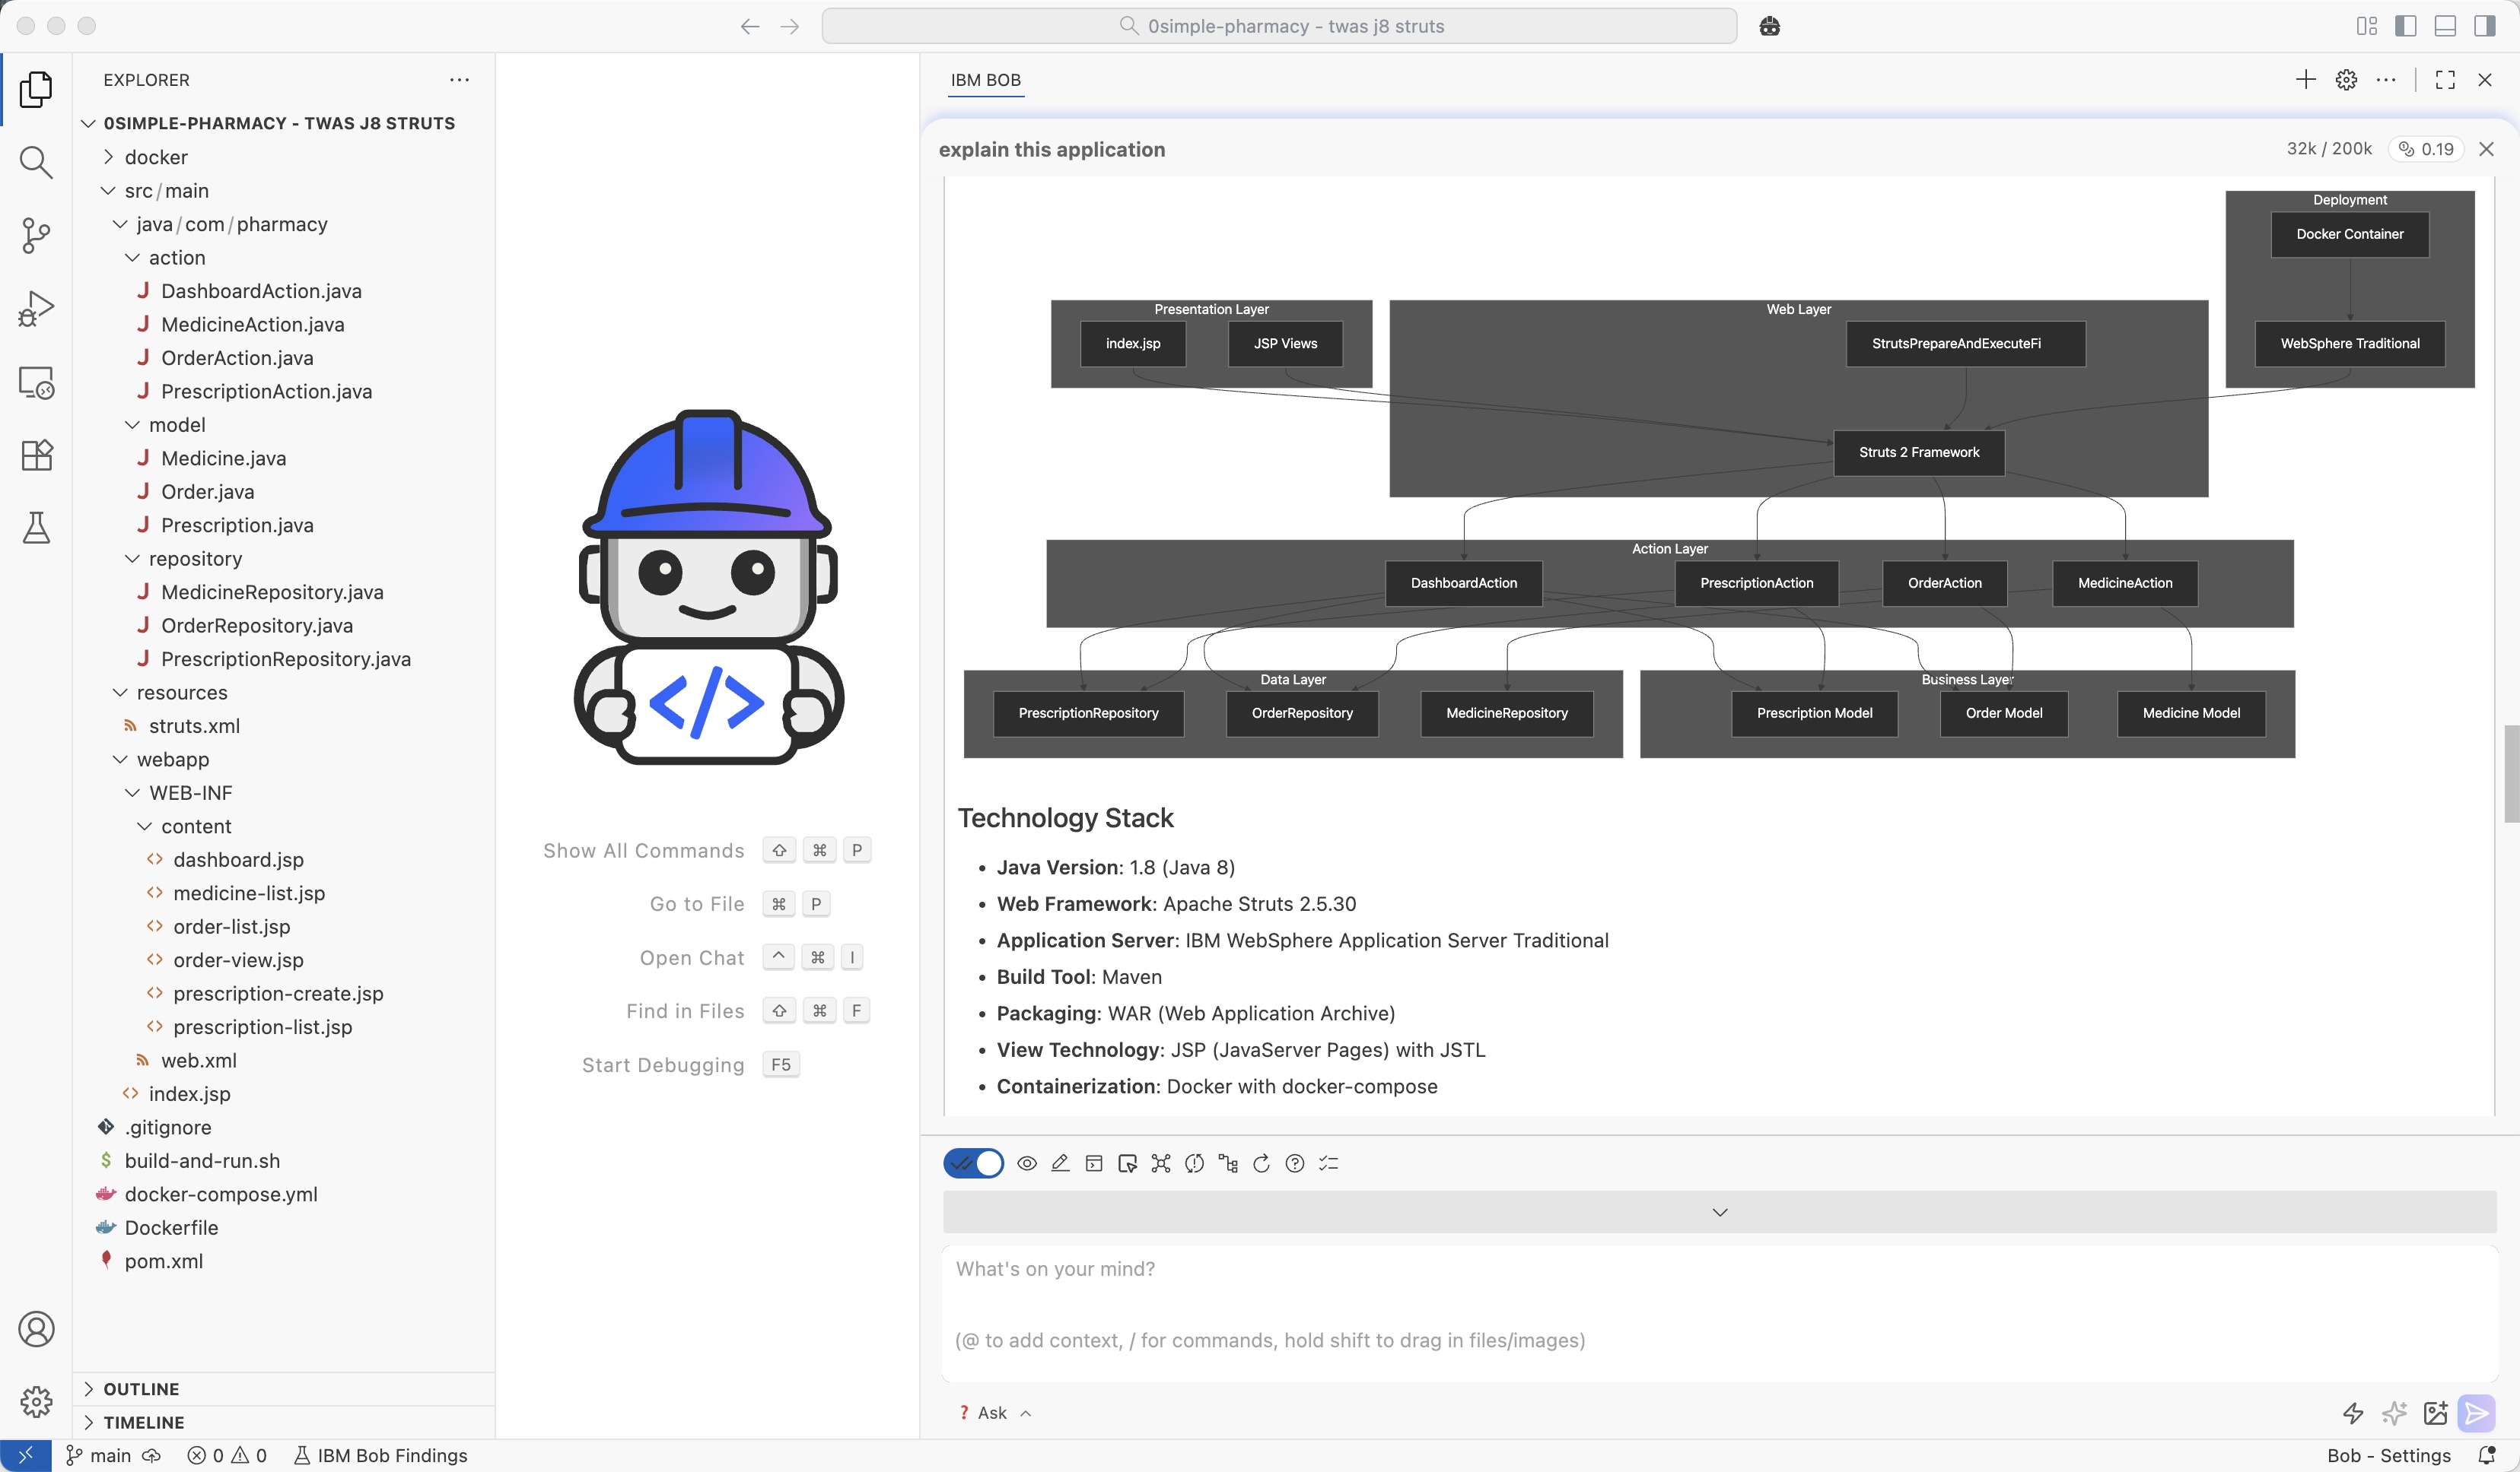Open the Source Control view
Viewport: 2520px width, 1472px height.
click(36, 235)
